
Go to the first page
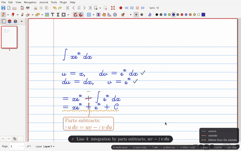(x=68, y=8)
